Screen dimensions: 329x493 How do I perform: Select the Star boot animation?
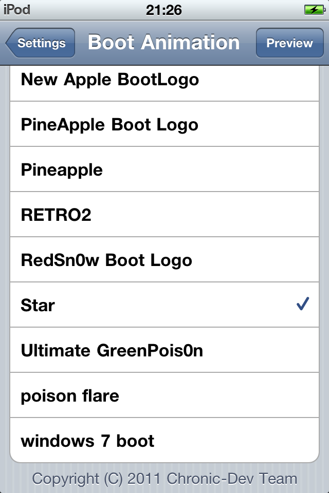click(164, 305)
